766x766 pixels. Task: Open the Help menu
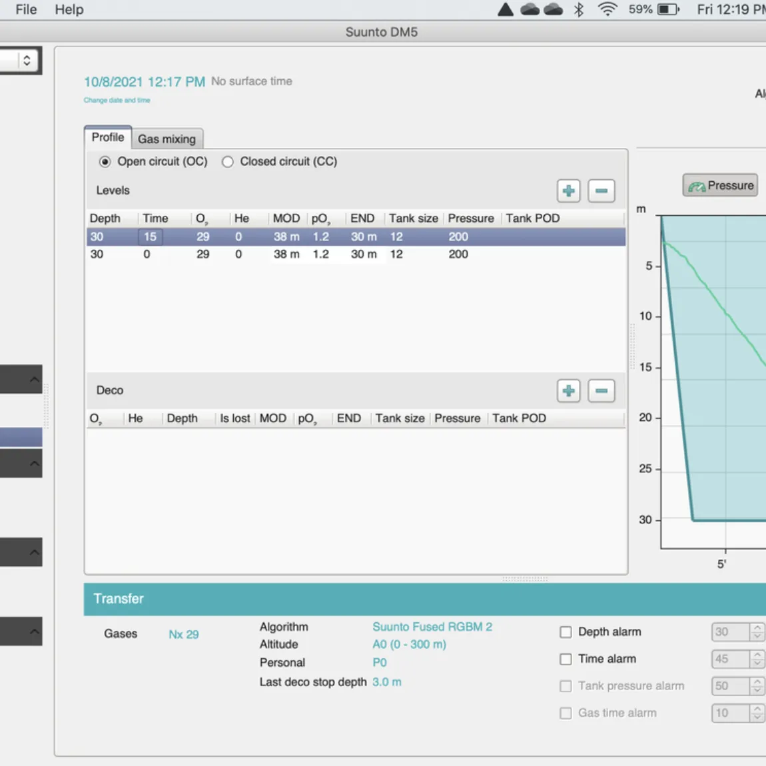69,9
